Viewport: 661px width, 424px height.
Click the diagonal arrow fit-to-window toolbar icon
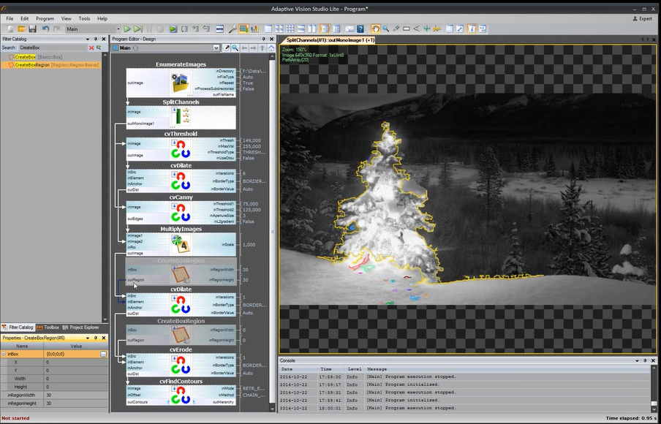click(x=460, y=29)
